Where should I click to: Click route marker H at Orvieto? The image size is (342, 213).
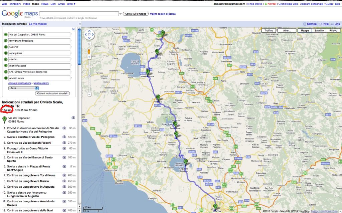(x=163, y=33)
